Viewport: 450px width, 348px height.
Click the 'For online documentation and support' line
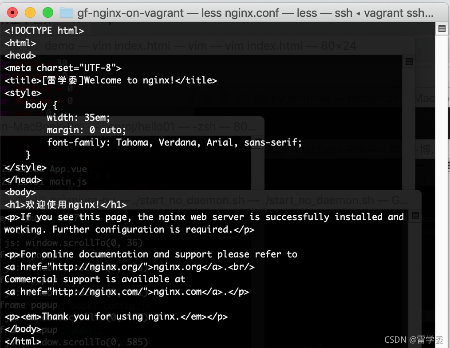click(151, 254)
